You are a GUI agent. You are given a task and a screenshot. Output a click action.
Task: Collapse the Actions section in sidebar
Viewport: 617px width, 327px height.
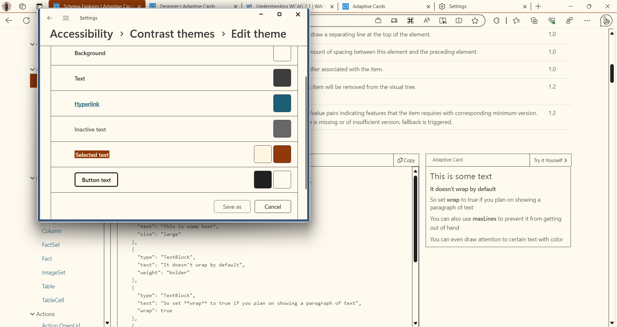[x=32, y=314]
